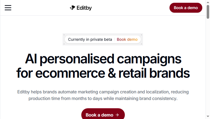Click the scrollbar up arrow
This screenshot has width=210, height=119.
coord(208,2)
